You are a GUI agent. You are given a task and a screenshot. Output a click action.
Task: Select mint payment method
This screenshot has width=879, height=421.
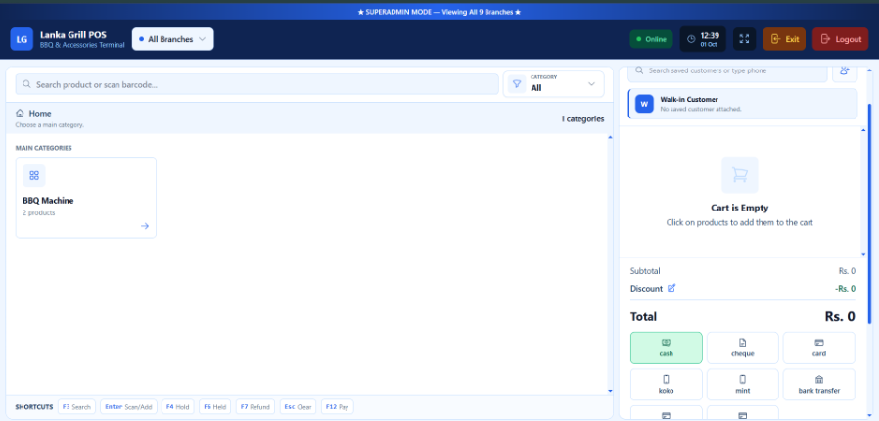[x=742, y=384]
